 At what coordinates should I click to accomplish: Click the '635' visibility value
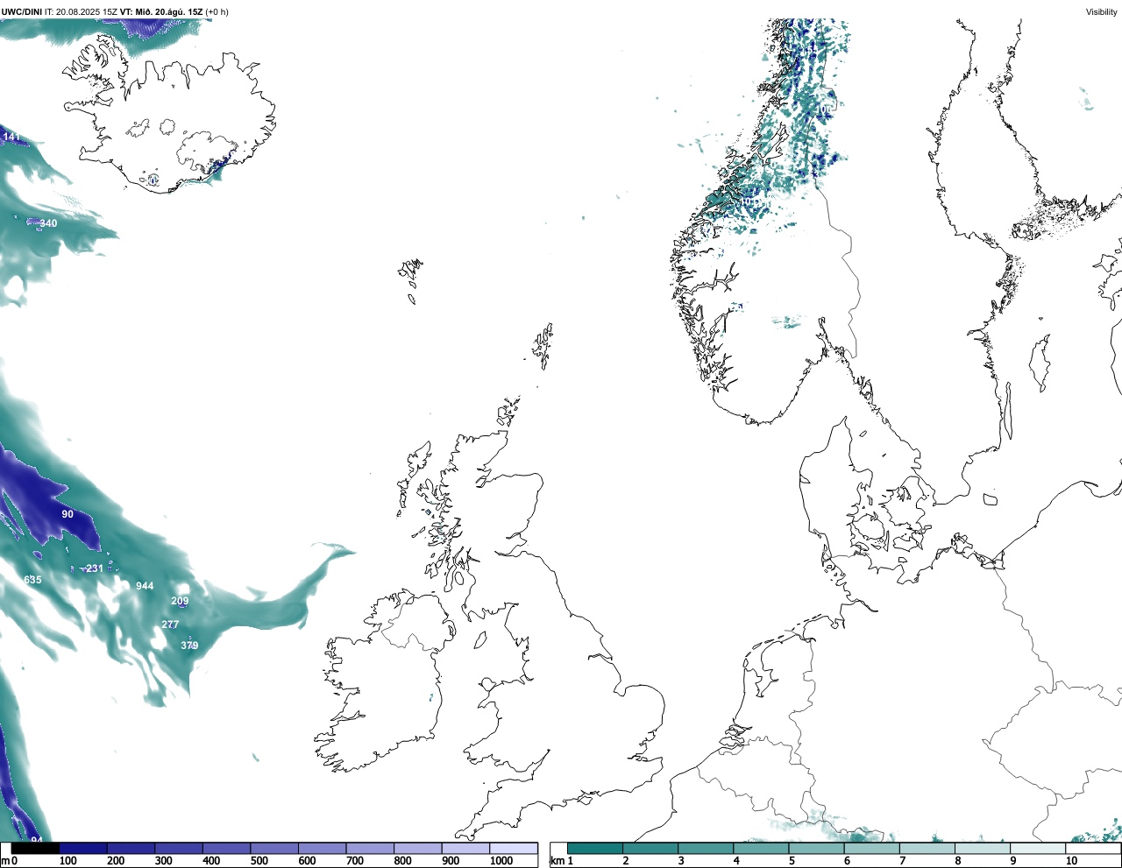click(32, 580)
